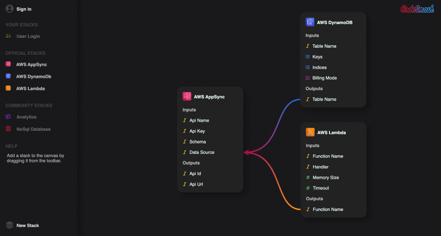Click the Sign In label

(x=24, y=9)
